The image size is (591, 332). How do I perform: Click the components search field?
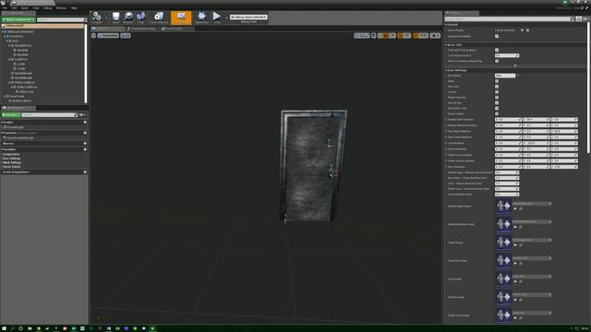click(x=61, y=19)
